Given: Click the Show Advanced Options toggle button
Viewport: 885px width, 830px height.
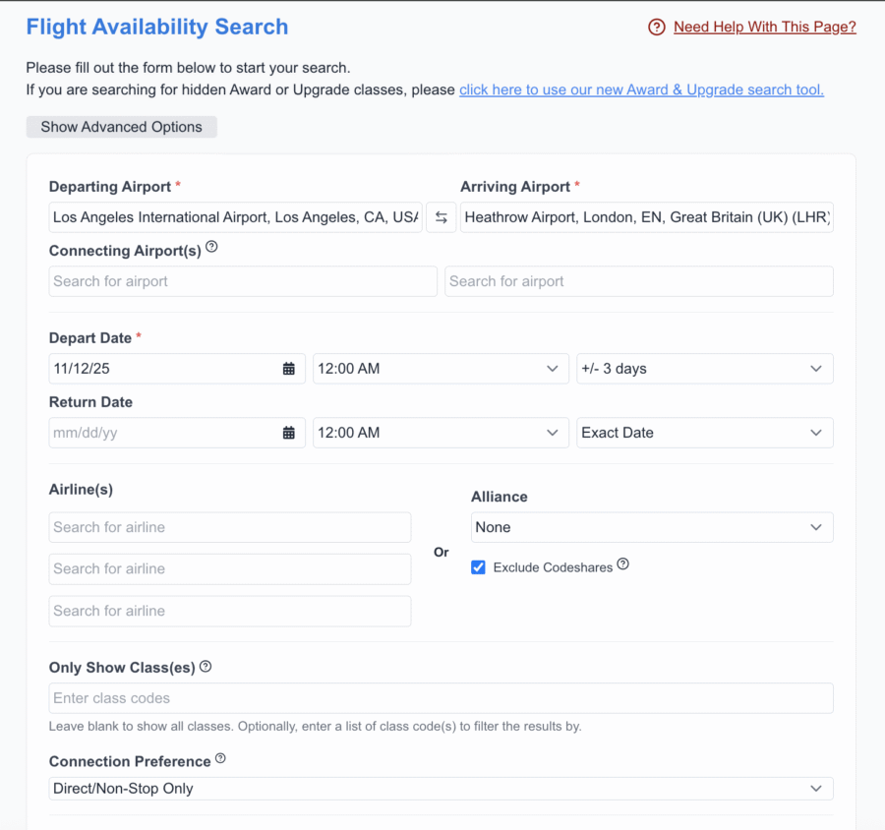Looking at the screenshot, I should coord(121,127).
